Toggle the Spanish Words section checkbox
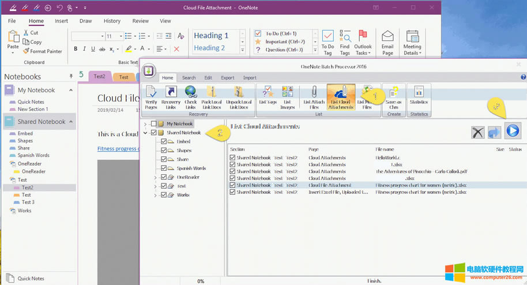 (164, 168)
